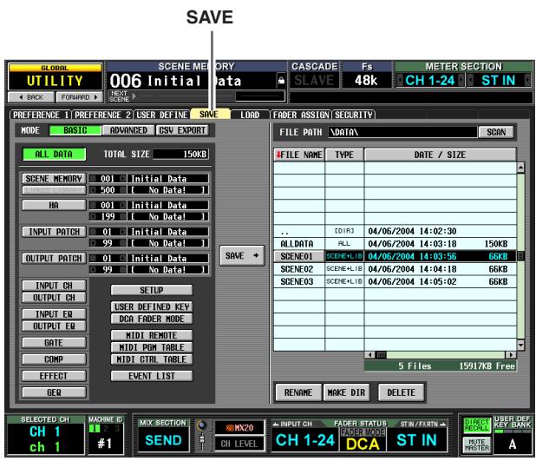Click the SCAN button
Image resolution: width=536 pixels, height=461 pixels.
[x=496, y=132]
